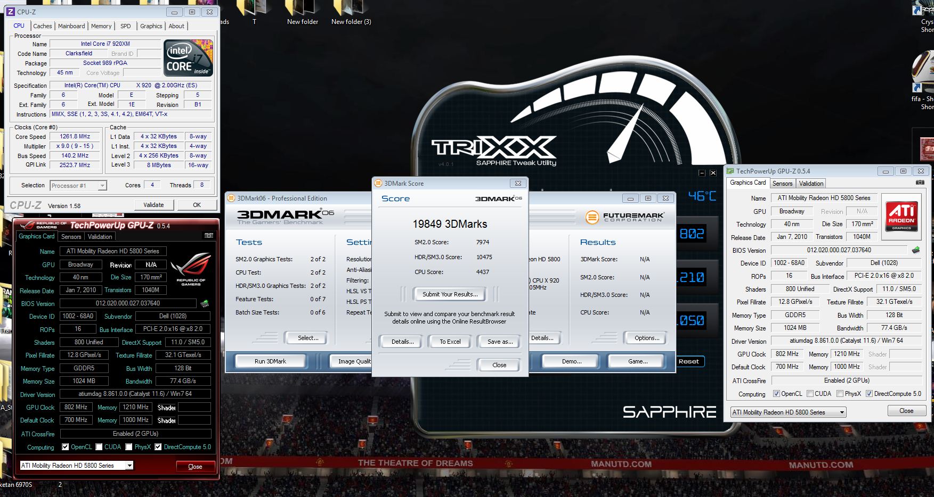Toggle PhysX checkbox in right GPU-Z
Screen dimensions: 934x497
point(840,394)
